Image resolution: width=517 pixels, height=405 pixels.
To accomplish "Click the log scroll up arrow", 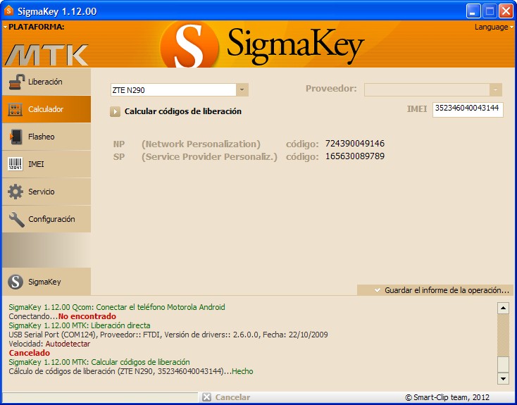I will [503, 309].
